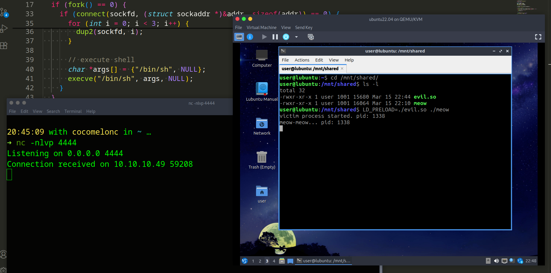Image resolution: width=551 pixels, height=273 pixels.
Task: Click the dual-monitor display toolbar icon
Action: pyautogui.click(x=311, y=37)
